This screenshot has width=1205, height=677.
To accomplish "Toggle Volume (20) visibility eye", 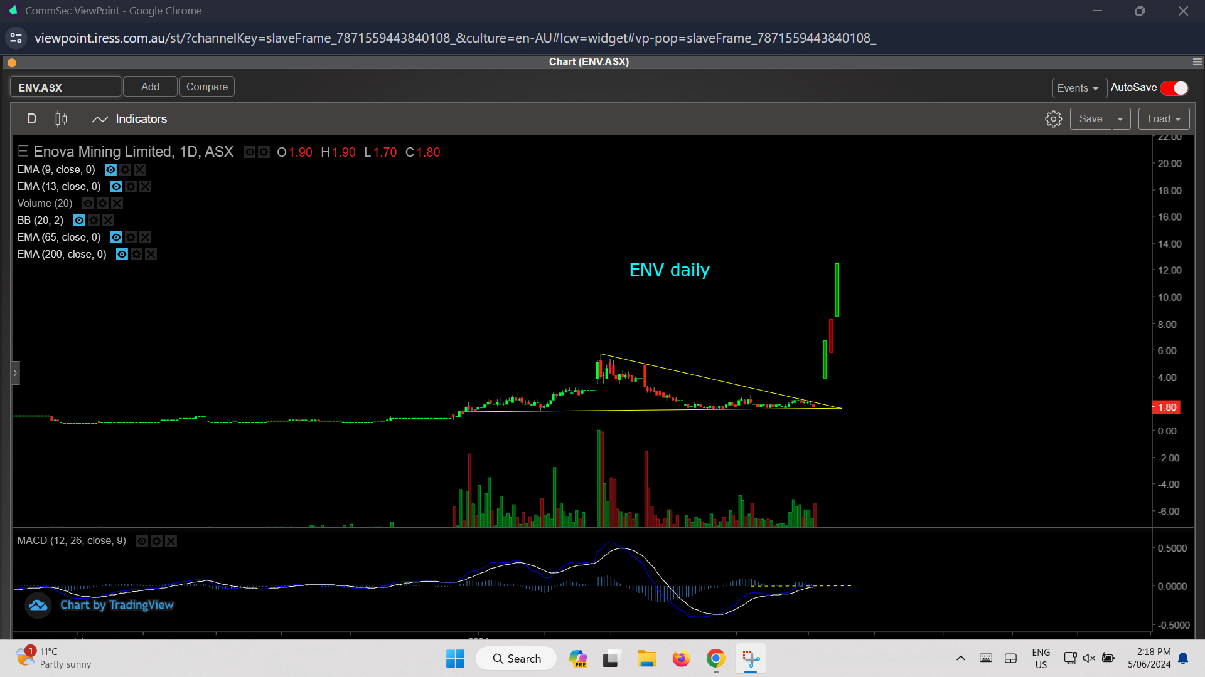I will pyautogui.click(x=88, y=204).
